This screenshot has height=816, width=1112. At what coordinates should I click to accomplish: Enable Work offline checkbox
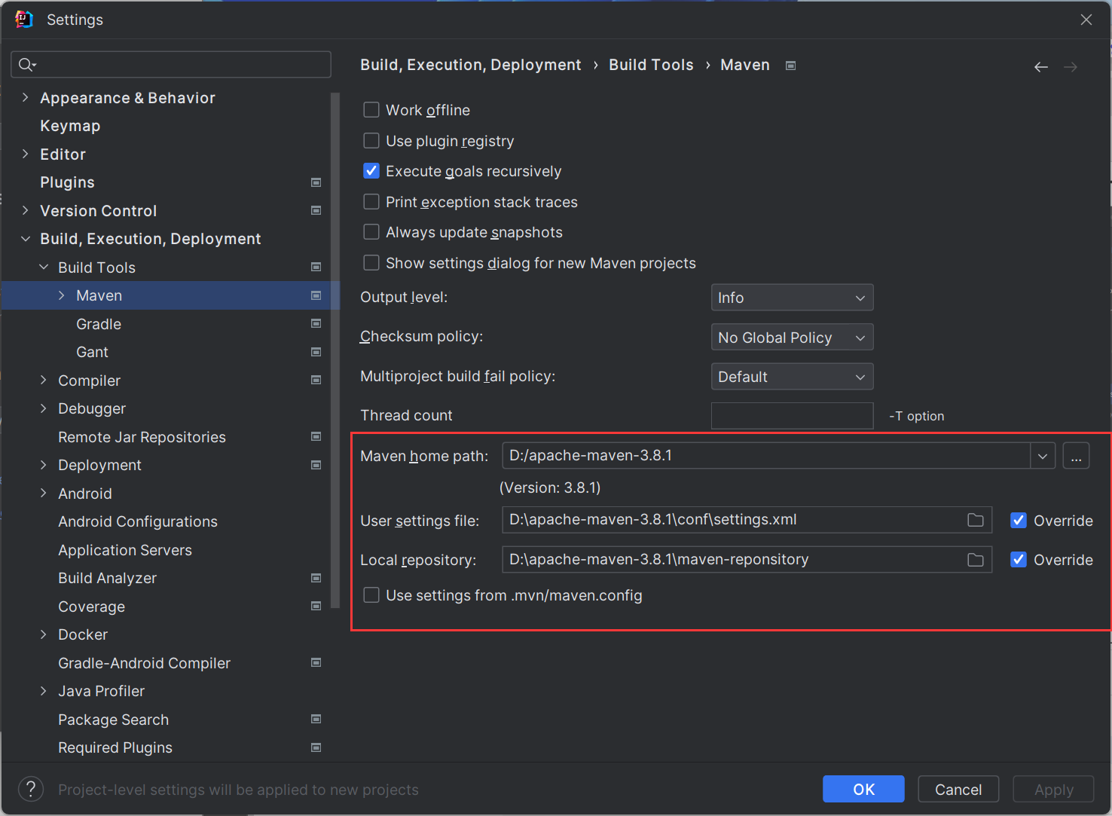(x=371, y=110)
